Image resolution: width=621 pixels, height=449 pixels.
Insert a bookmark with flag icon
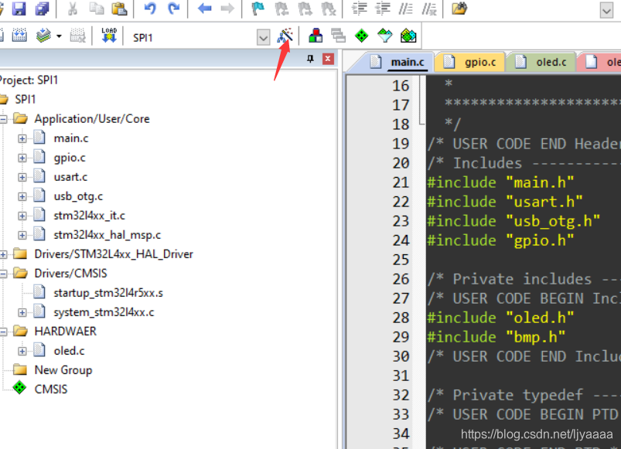pyautogui.click(x=258, y=9)
